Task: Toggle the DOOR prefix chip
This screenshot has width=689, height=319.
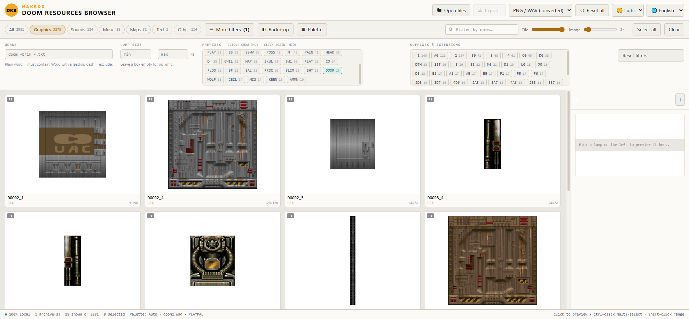Action: tap(332, 71)
